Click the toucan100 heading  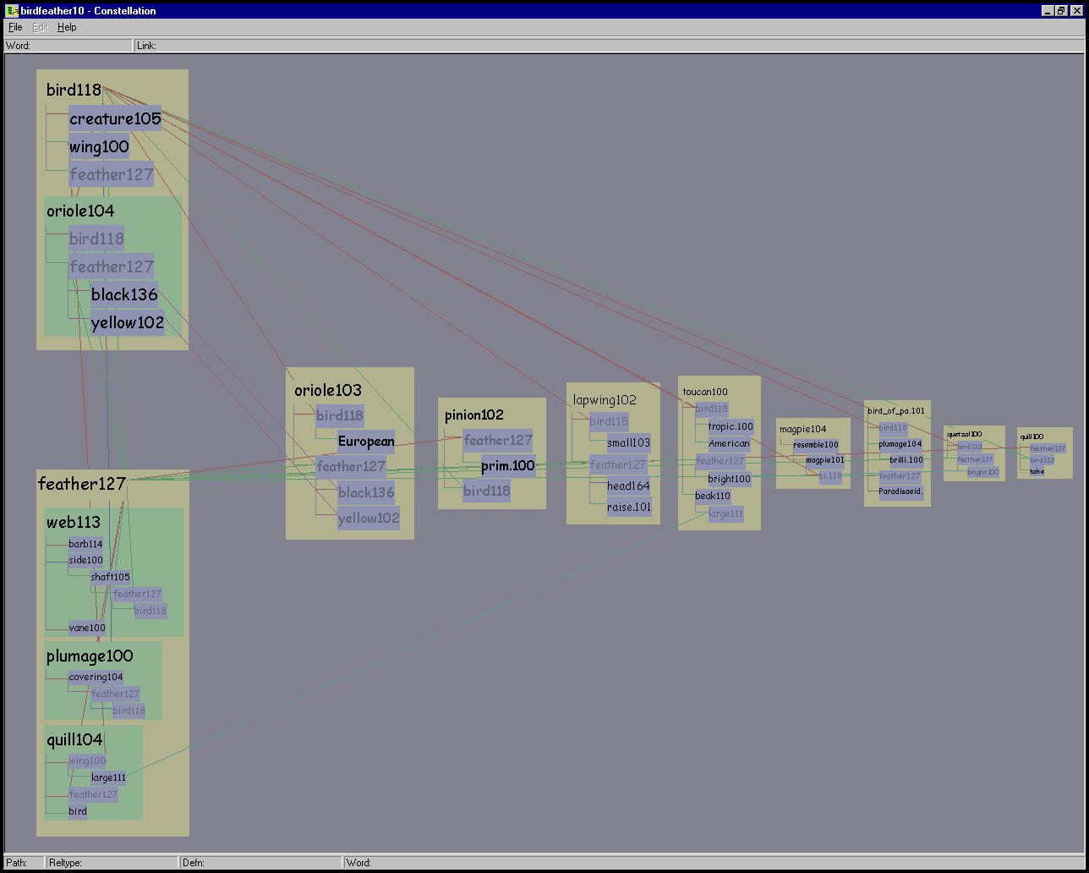click(x=704, y=392)
